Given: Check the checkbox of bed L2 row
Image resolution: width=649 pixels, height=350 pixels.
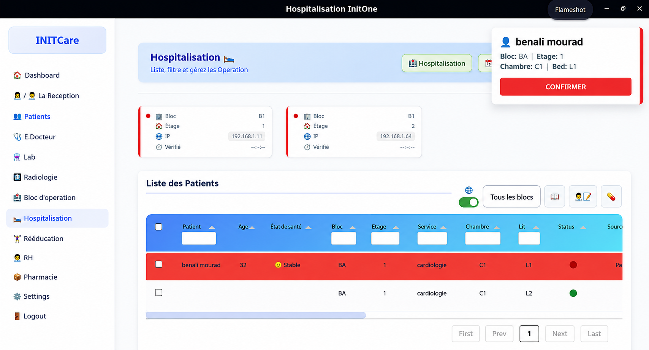Looking at the screenshot, I should coord(159,293).
